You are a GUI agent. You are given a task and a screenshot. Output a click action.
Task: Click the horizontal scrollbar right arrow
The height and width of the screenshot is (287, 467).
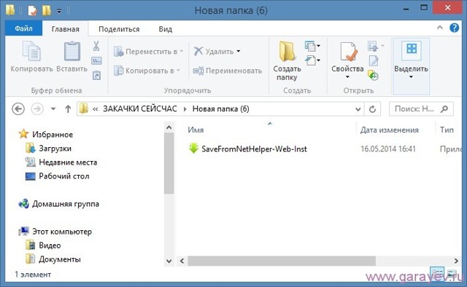point(455,261)
